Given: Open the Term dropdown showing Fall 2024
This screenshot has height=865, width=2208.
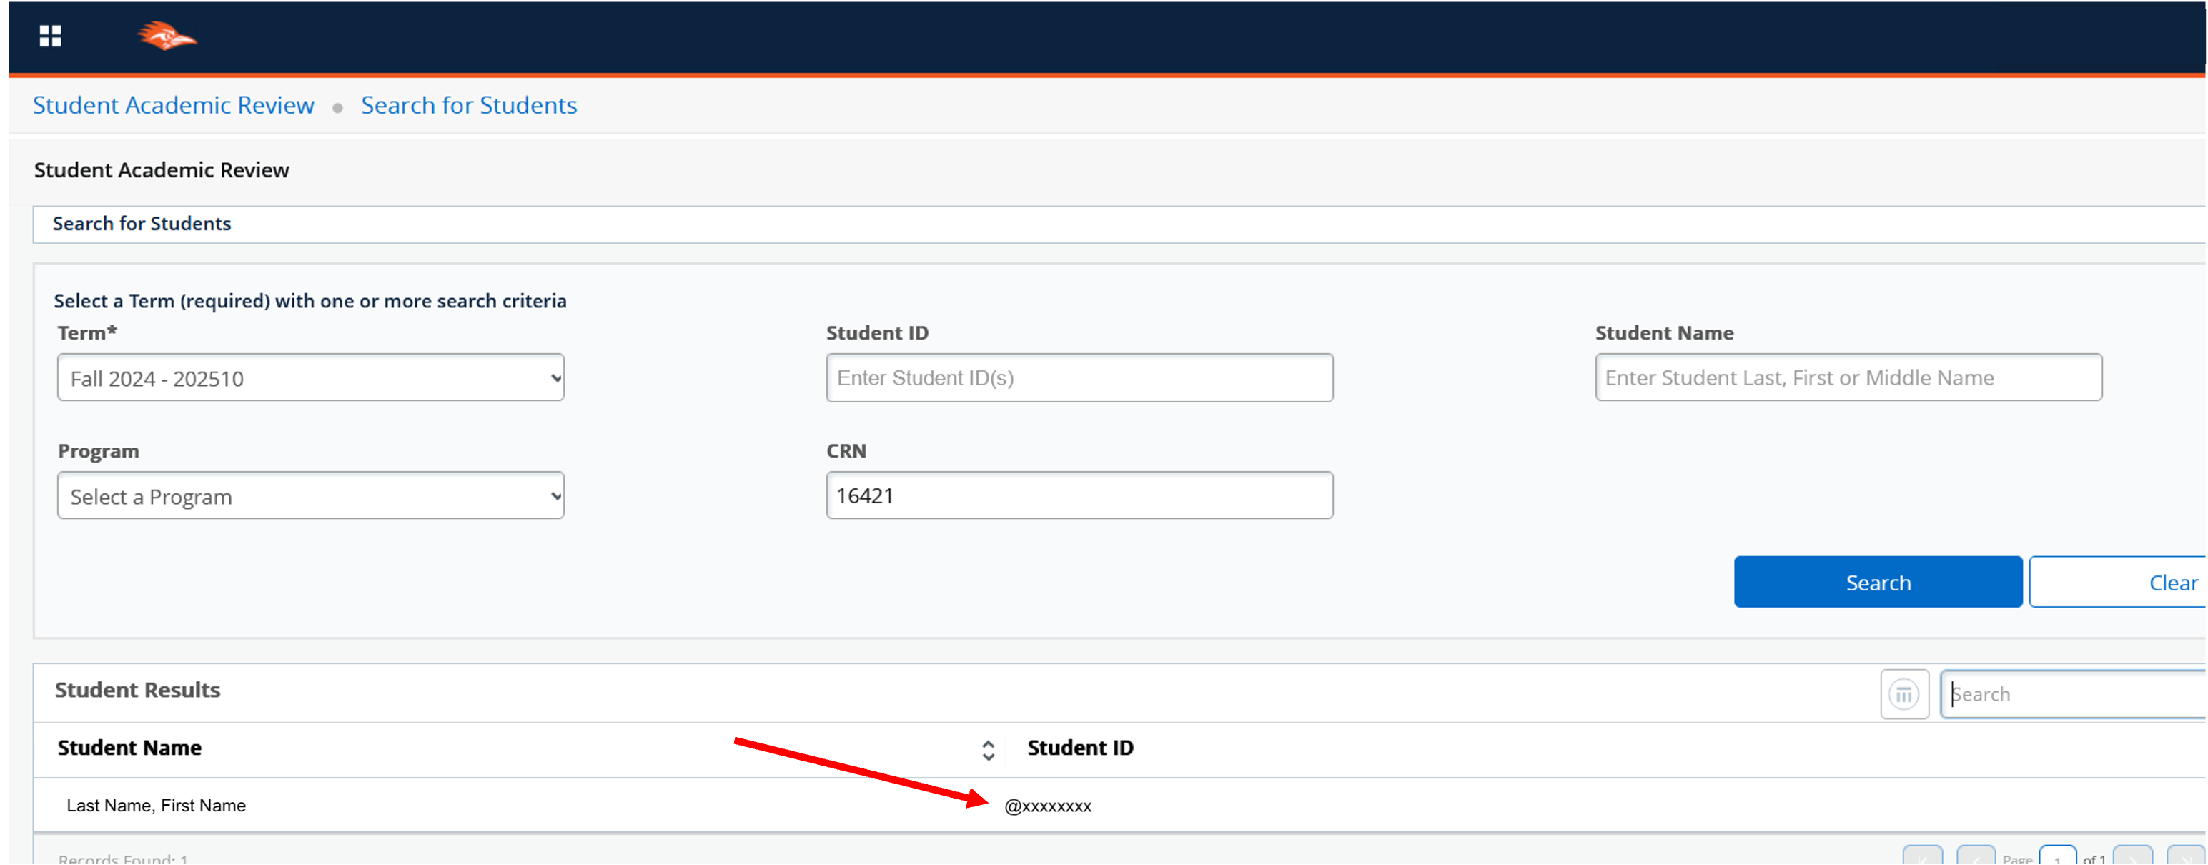Looking at the screenshot, I should point(310,378).
